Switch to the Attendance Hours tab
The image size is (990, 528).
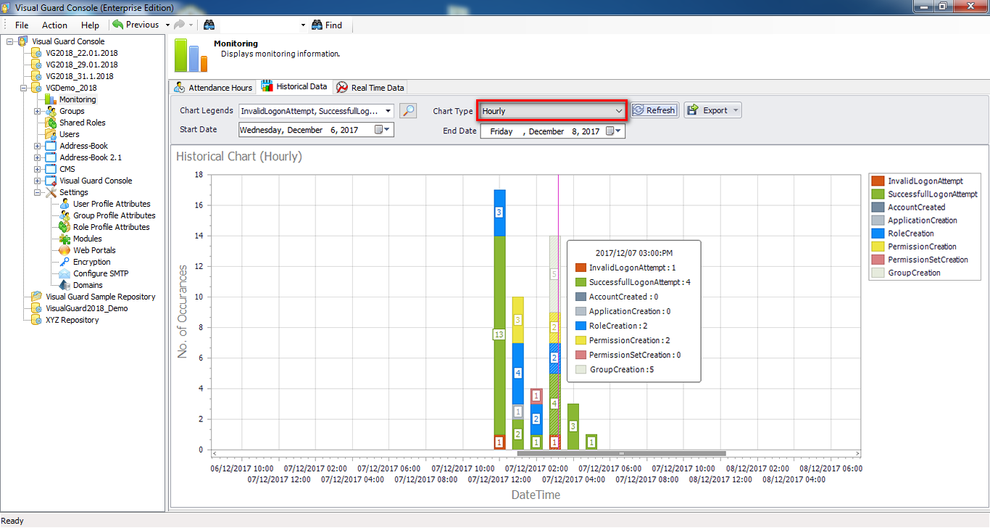(214, 88)
